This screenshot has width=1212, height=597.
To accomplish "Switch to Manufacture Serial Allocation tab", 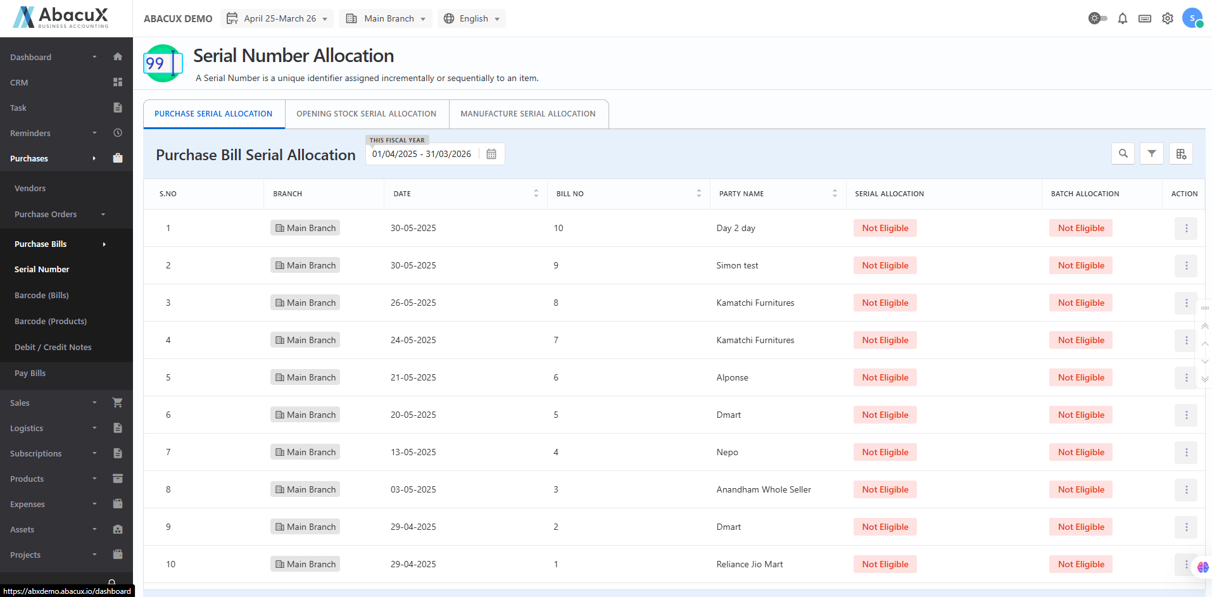I will [x=527, y=114].
